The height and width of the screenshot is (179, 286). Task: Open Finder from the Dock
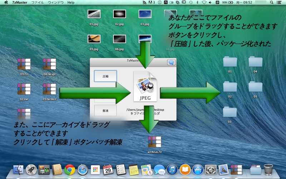coord(18,169)
